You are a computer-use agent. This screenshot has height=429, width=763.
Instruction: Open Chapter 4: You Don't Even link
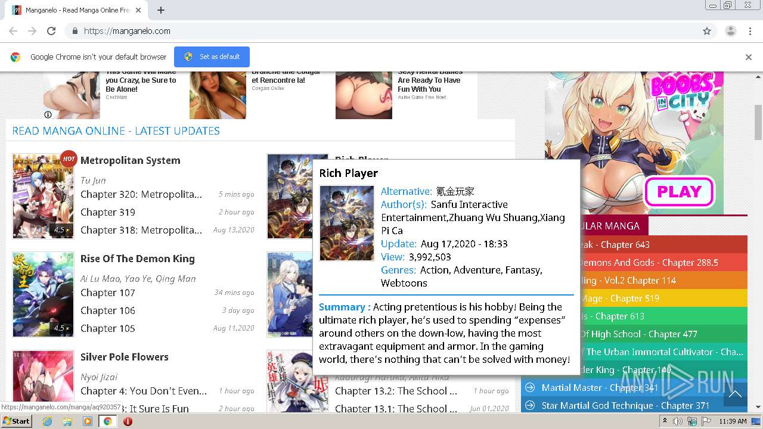tap(144, 391)
